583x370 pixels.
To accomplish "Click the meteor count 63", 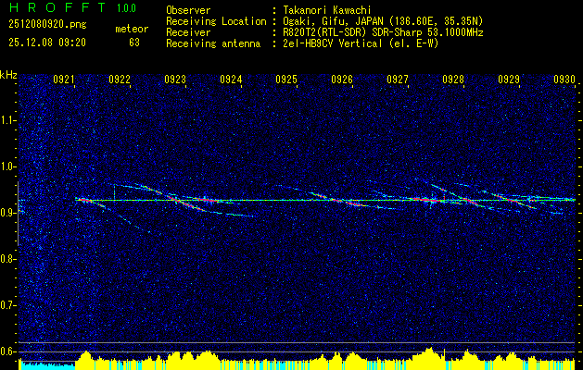I will pos(134,43).
